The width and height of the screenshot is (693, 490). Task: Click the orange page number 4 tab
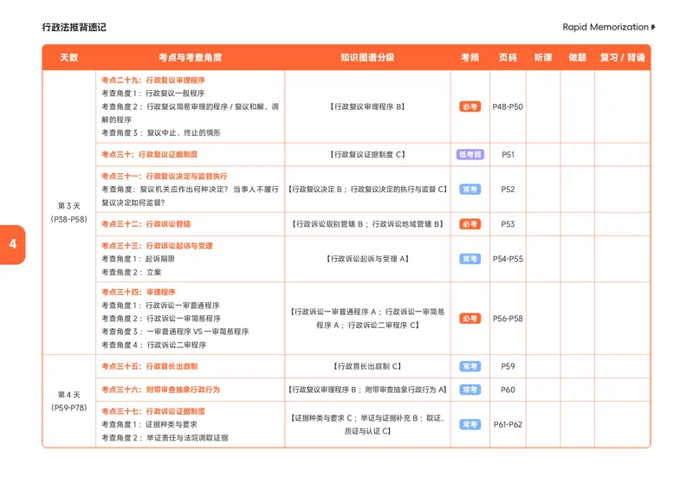tap(12, 245)
